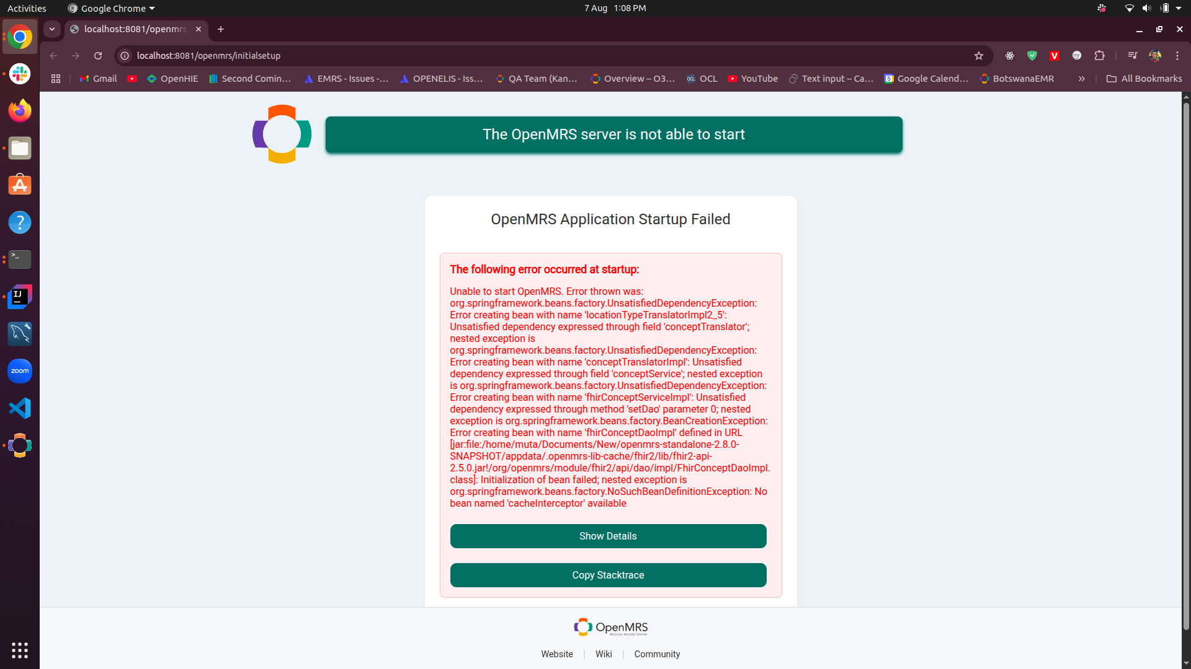This screenshot has height=669, width=1191.
Task: Open the red V extension icon
Action: click(x=1055, y=56)
